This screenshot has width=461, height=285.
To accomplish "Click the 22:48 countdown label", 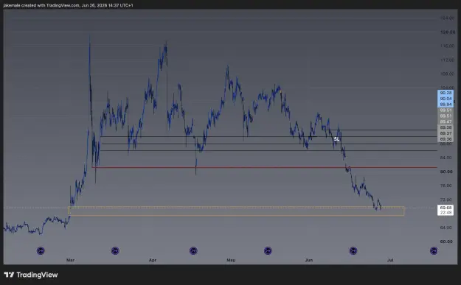I will pos(446,213).
